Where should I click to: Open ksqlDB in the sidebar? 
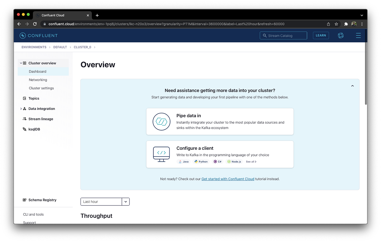[x=34, y=129]
